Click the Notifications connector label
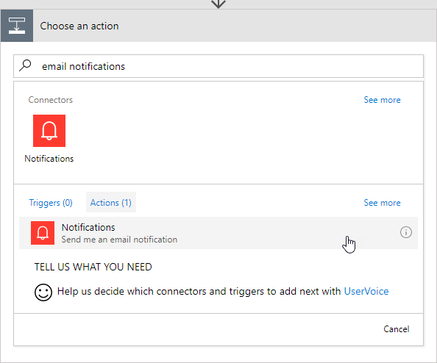 pos(49,159)
